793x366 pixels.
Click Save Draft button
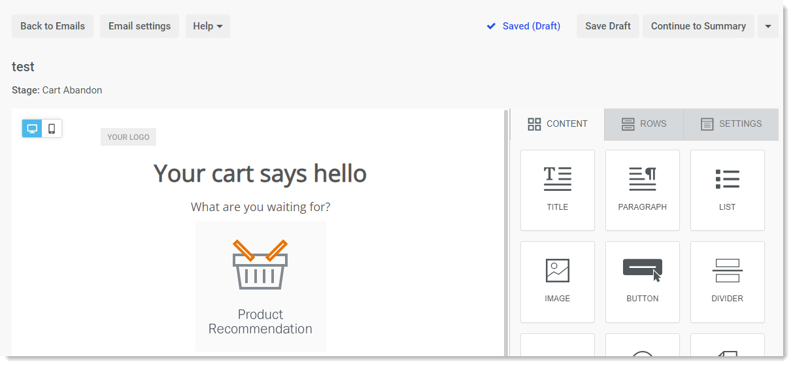tap(608, 26)
